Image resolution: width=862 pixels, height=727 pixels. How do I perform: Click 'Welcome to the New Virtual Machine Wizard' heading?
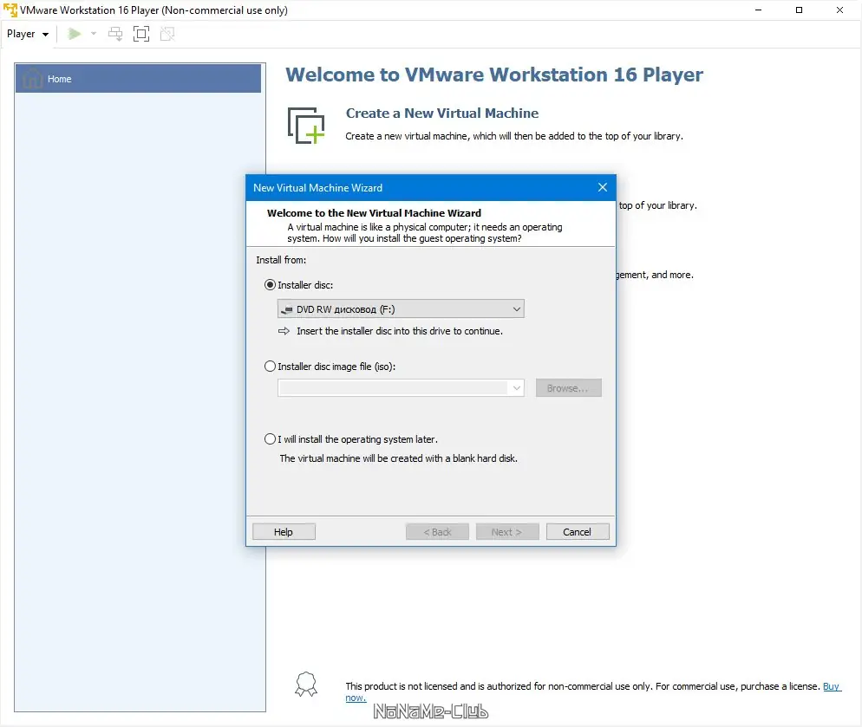point(374,212)
